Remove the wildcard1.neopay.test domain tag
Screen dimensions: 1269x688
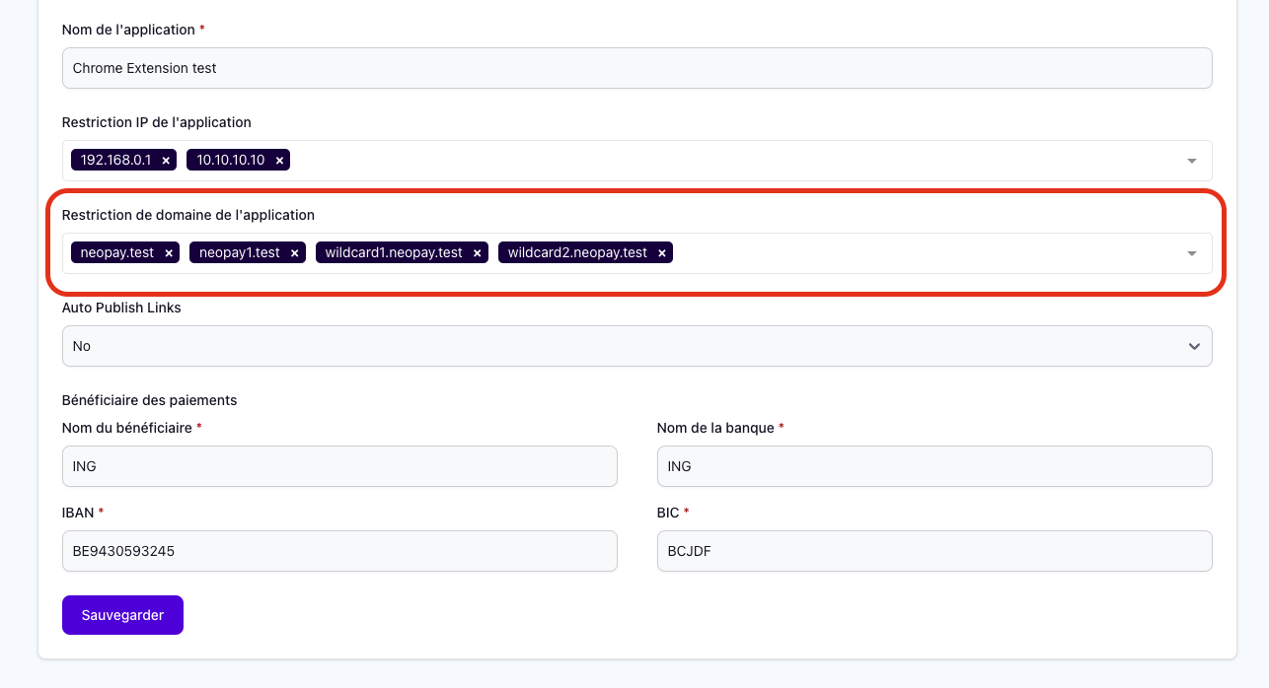pyautogui.click(x=477, y=252)
